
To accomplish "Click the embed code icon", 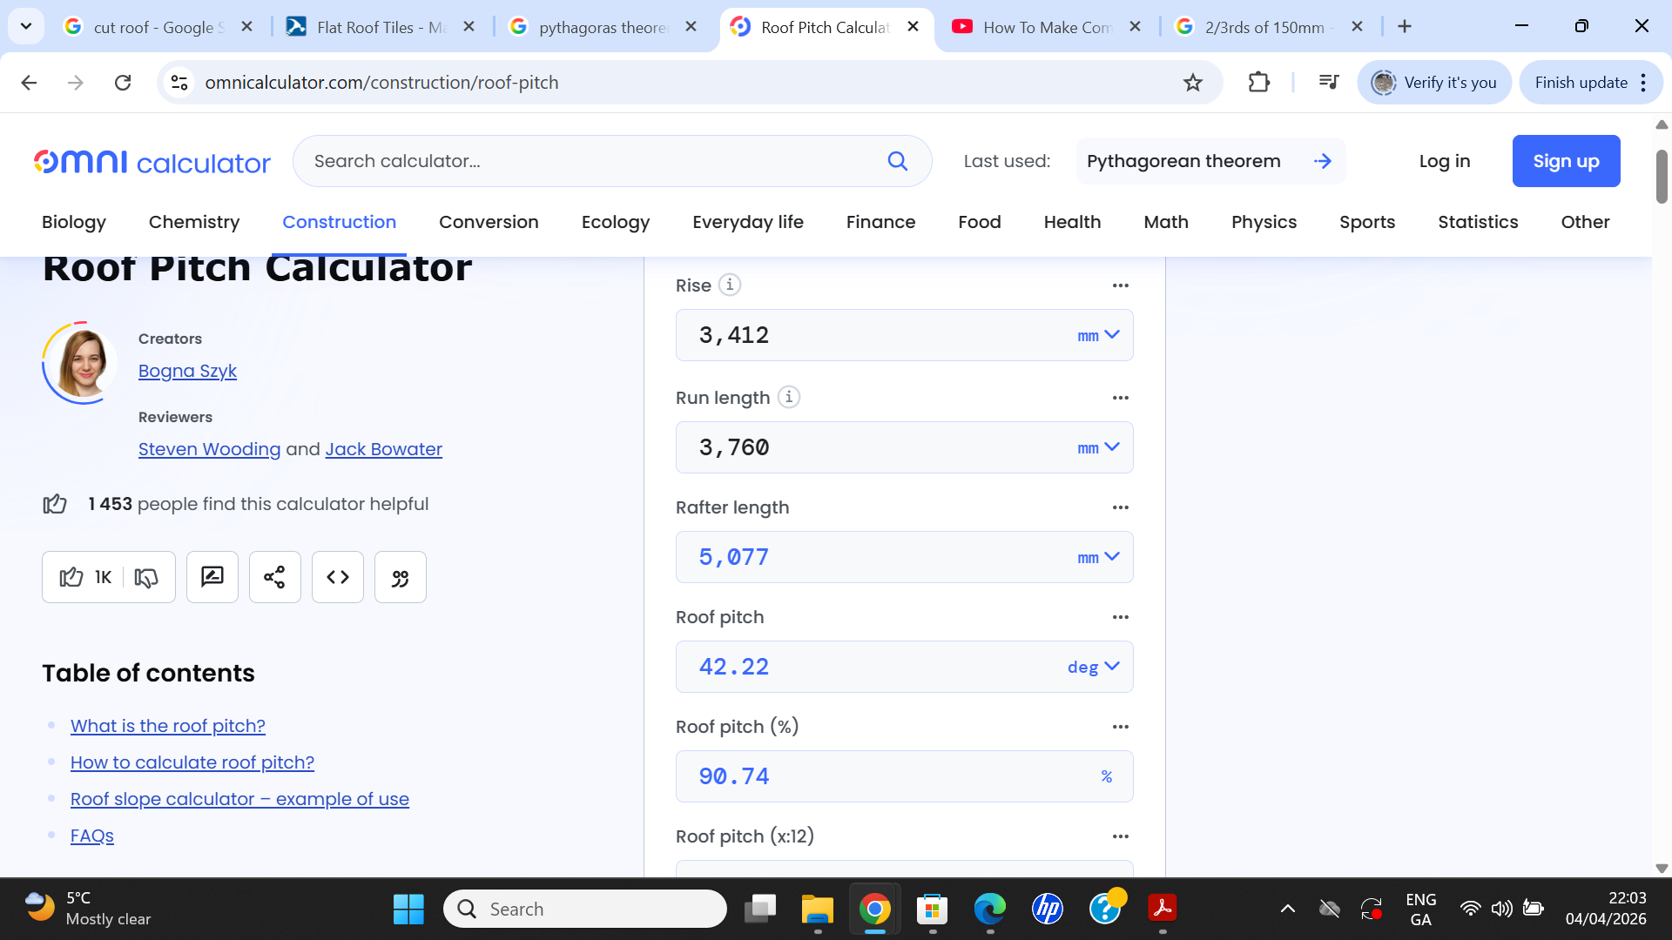I will [x=337, y=577].
